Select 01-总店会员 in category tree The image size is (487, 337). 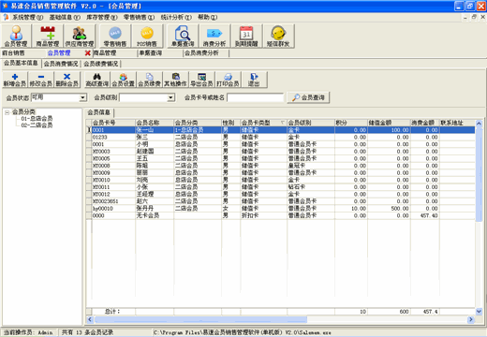tap(37, 119)
